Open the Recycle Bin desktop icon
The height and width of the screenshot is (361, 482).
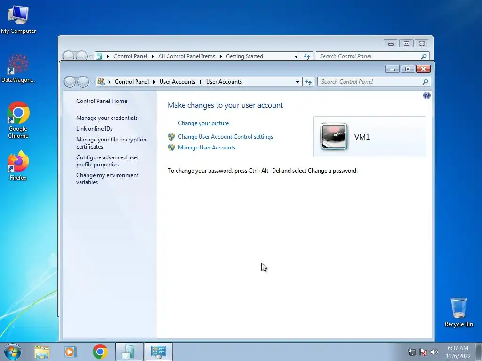[458, 312]
